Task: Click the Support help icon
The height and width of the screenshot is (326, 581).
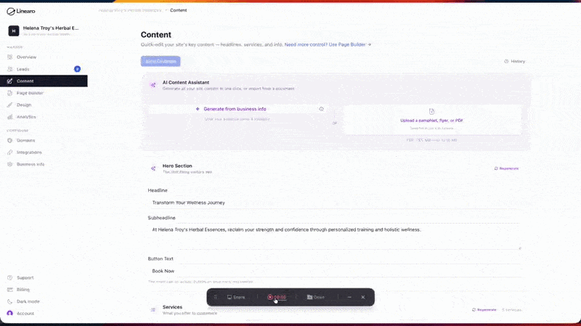Action: click(10, 277)
